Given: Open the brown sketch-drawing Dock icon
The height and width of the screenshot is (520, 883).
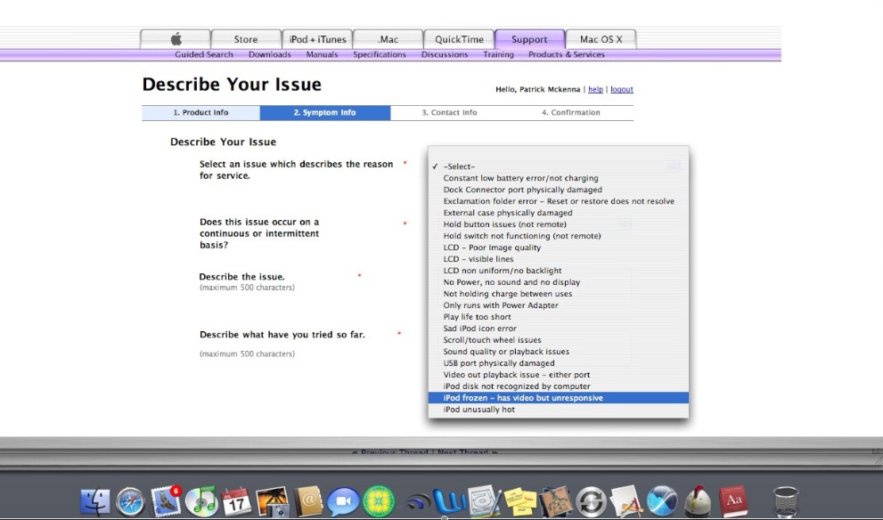Looking at the screenshot, I should (555, 501).
